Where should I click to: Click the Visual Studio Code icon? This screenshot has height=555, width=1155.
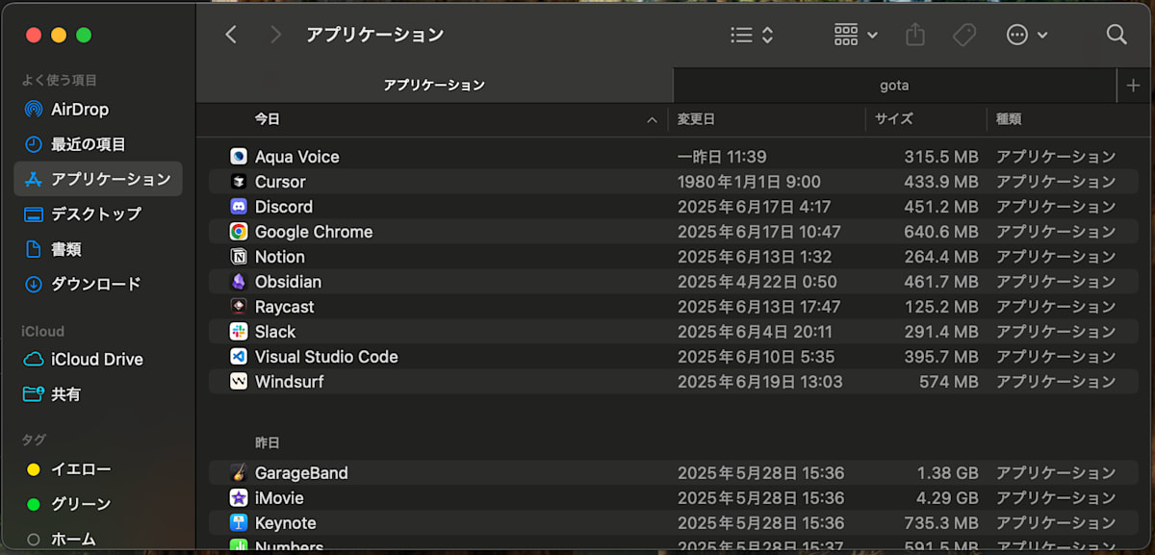(239, 357)
